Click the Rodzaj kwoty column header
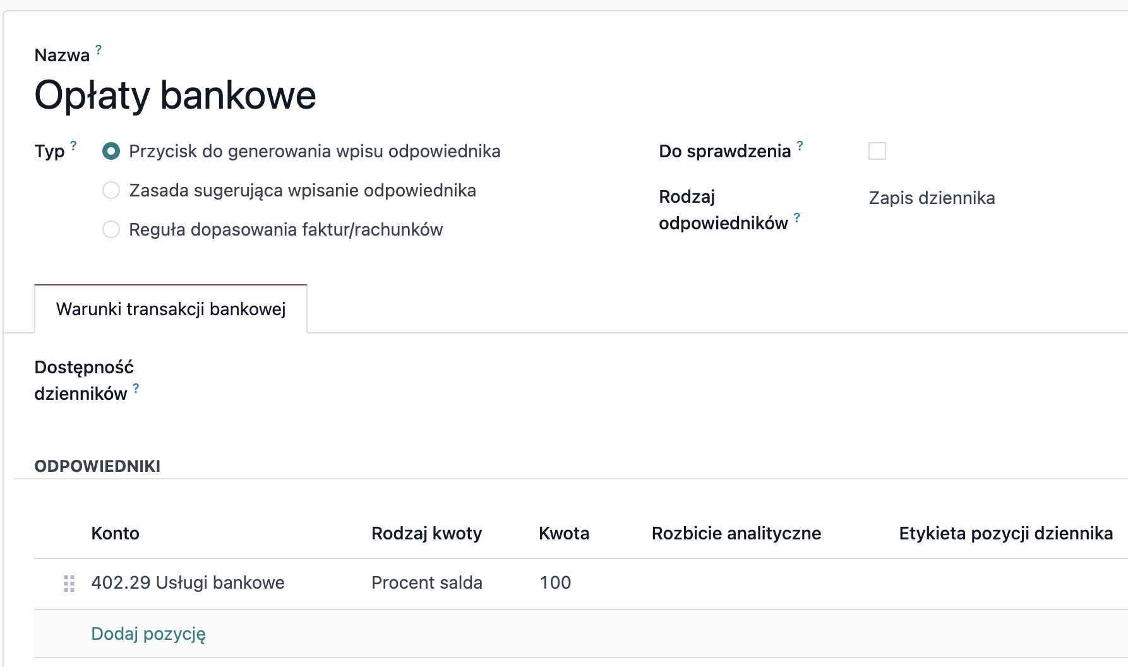Viewport: 1128px width, 667px height. pyautogui.click(x=426, y=534)
